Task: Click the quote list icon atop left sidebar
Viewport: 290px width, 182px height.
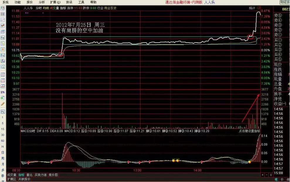Action: [x=3, y=8]
